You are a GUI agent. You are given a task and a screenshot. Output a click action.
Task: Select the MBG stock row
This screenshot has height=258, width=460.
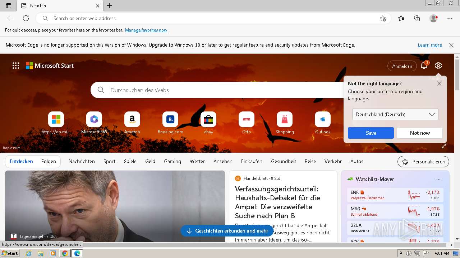395,211
